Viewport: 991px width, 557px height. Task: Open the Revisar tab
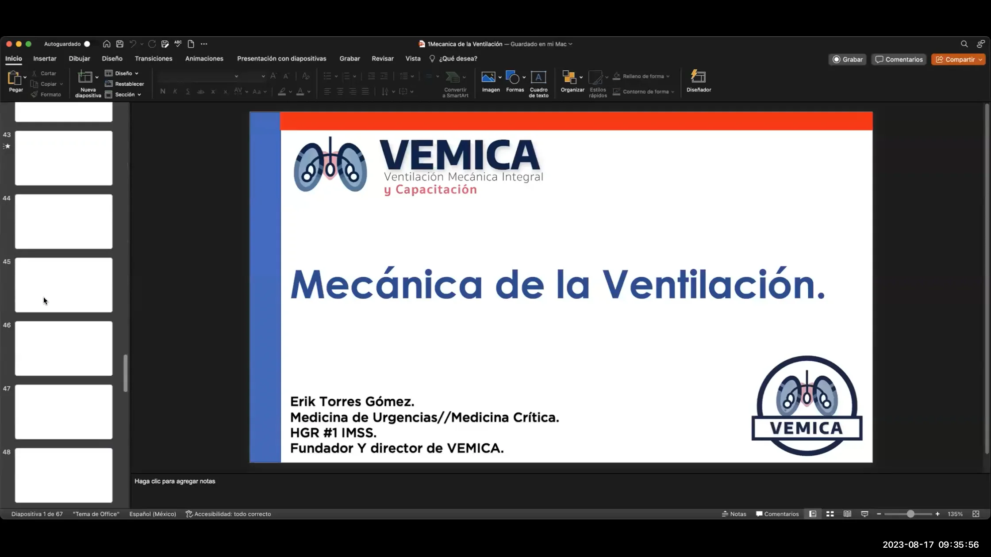coord(382,58)
